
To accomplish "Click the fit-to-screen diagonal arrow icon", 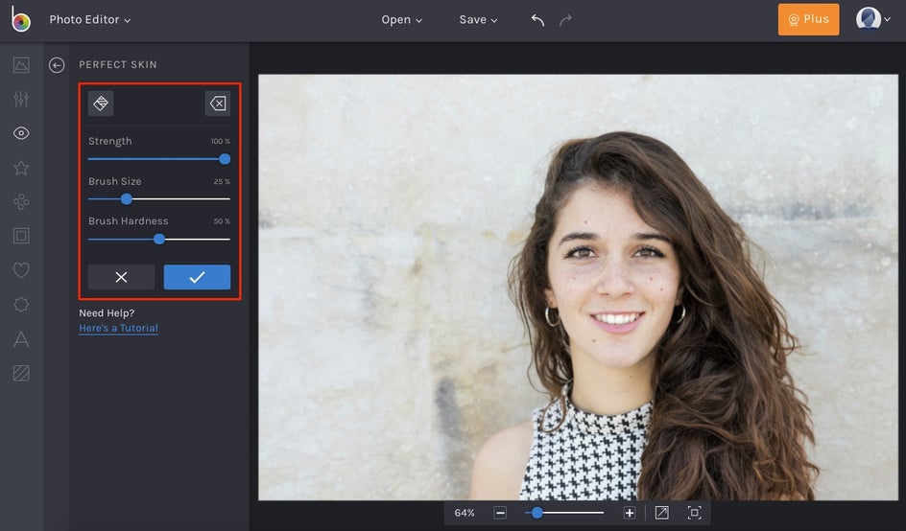I will point(661,513).
